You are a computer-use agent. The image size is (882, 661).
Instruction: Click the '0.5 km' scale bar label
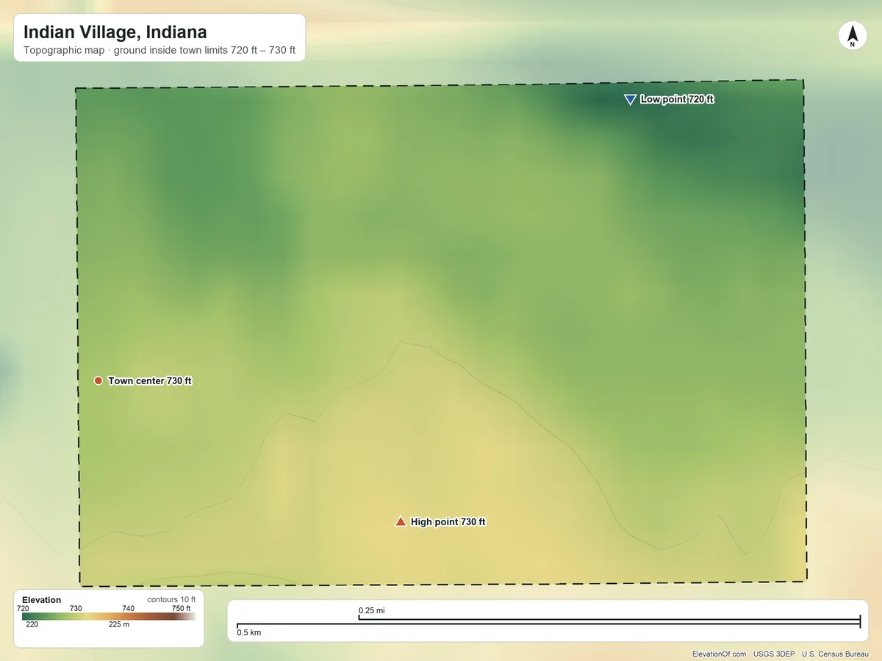tap(248, 632)
